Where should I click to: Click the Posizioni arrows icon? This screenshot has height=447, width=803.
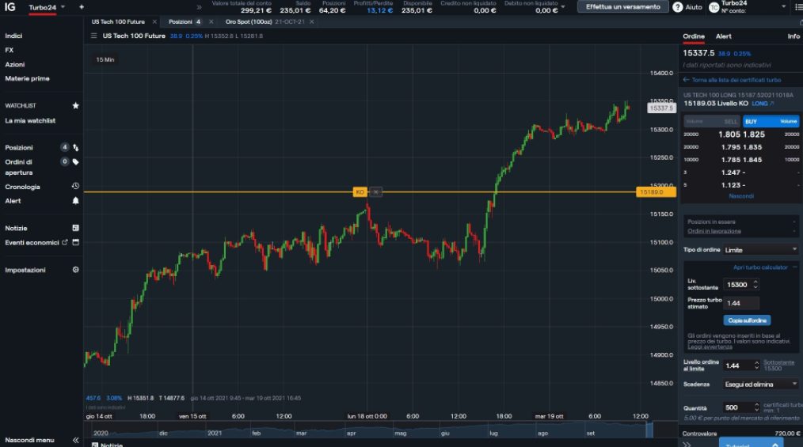(76, 148)
